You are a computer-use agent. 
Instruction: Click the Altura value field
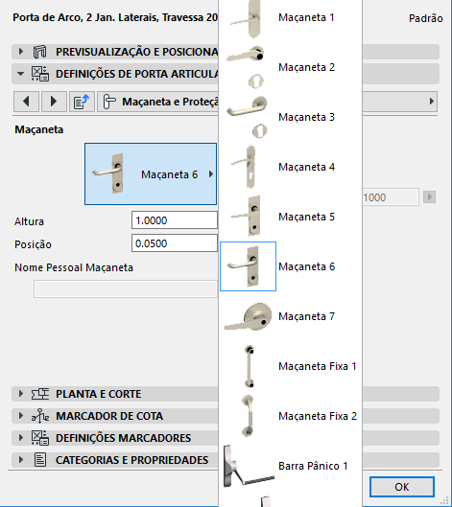pyautogui.click(x=175, y=220)
